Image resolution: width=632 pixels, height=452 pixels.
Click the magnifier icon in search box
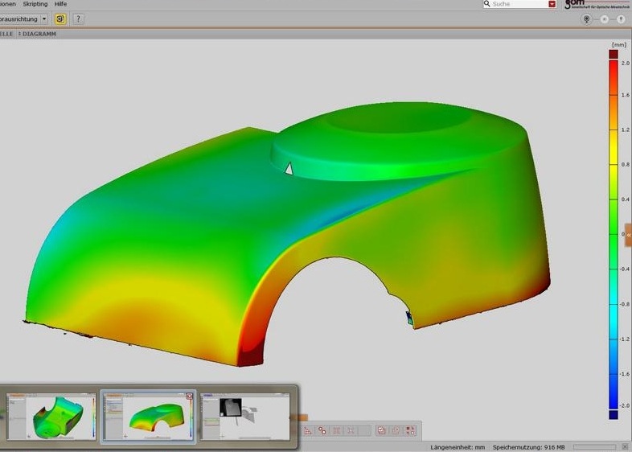pos(487,4)
